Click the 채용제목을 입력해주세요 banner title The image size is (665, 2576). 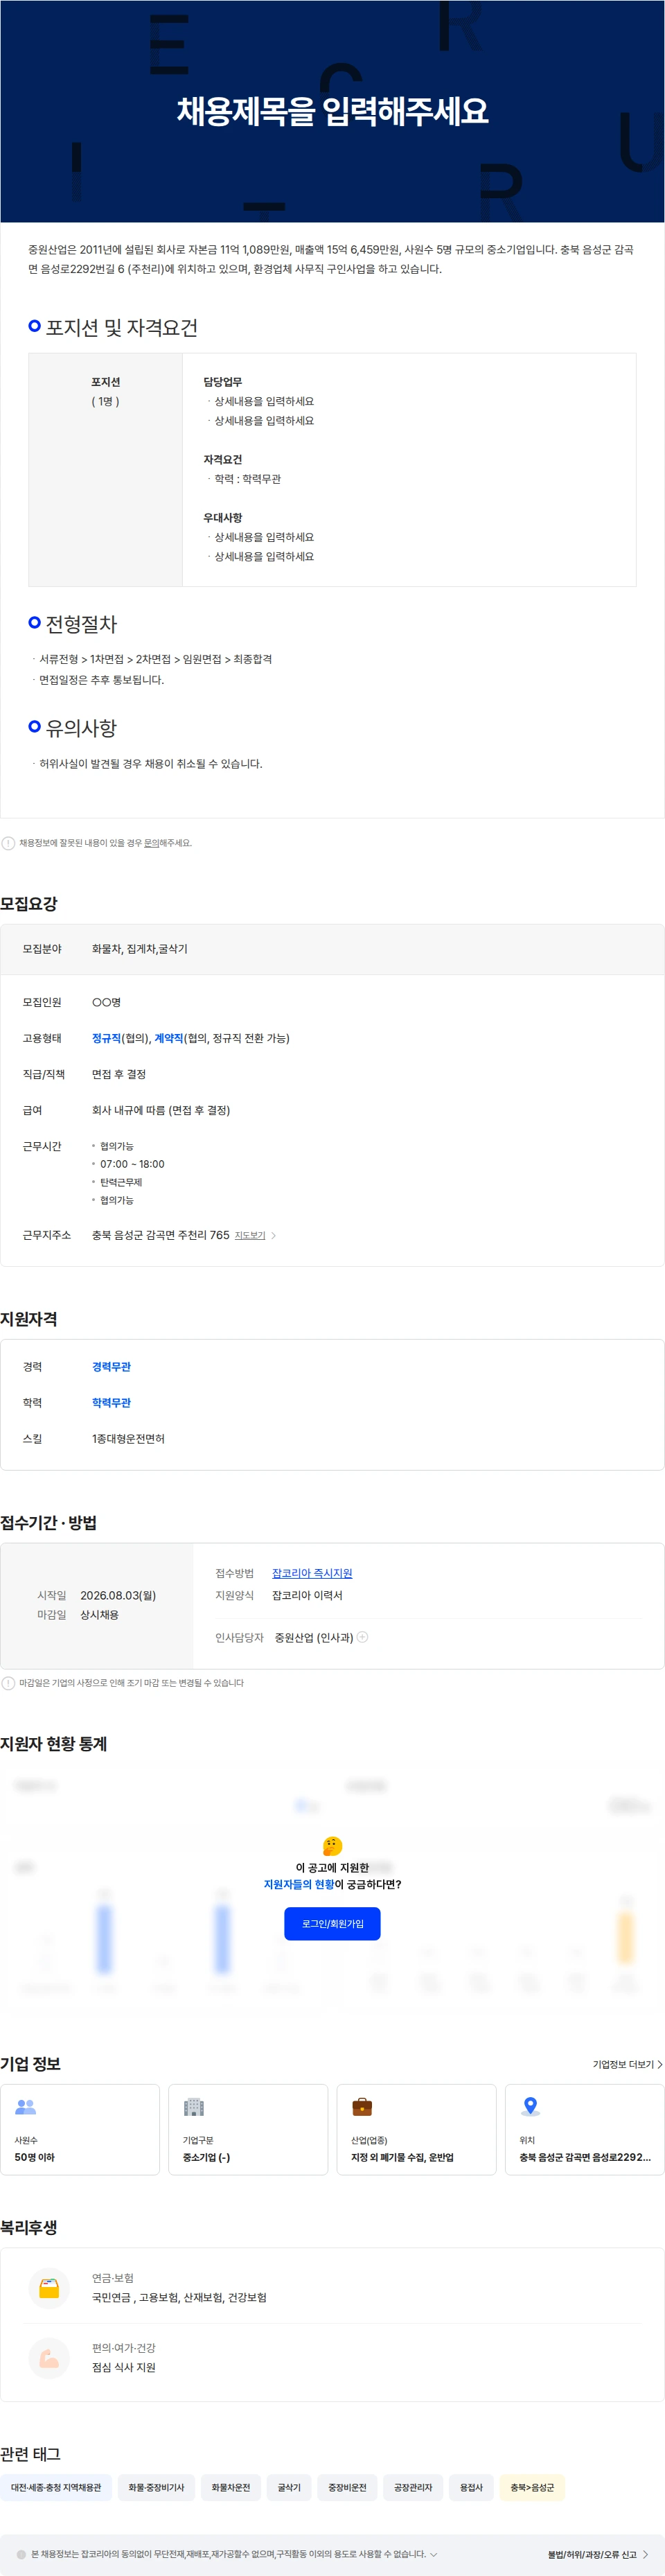pyautogui.click(x=332, y=111)
